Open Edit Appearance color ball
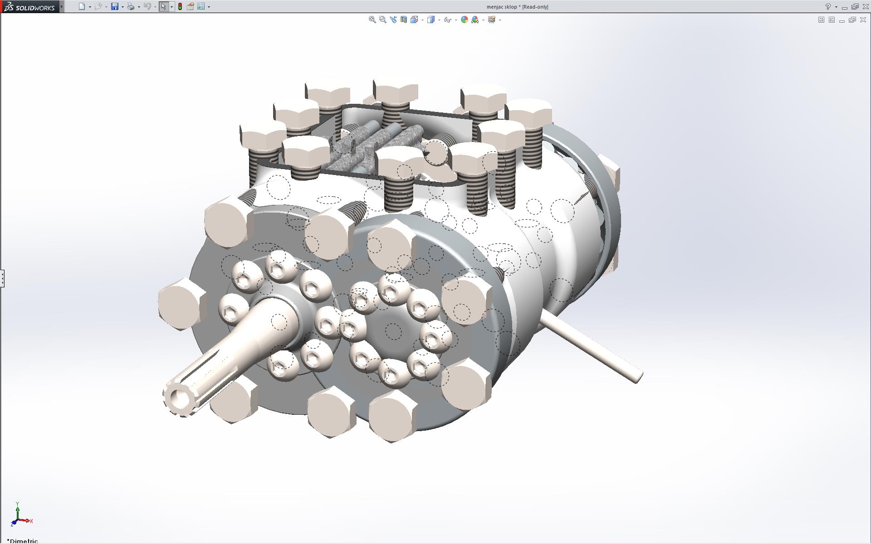Image resolution: width=871 pixels, height=544 pixels. pos(464,19)
